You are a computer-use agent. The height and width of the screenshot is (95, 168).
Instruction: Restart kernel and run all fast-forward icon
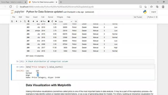[56, 21]
